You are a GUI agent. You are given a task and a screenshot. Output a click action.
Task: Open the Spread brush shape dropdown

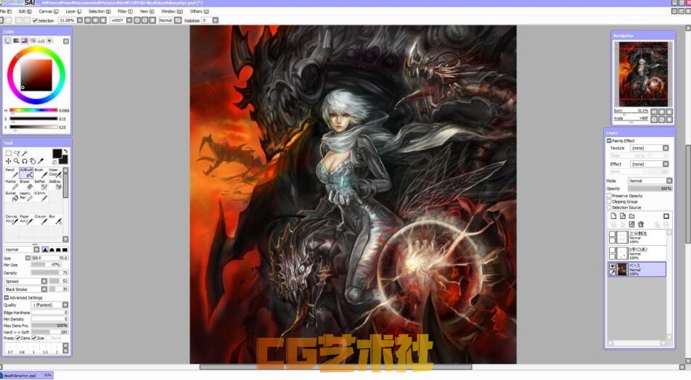coord(25,281)
